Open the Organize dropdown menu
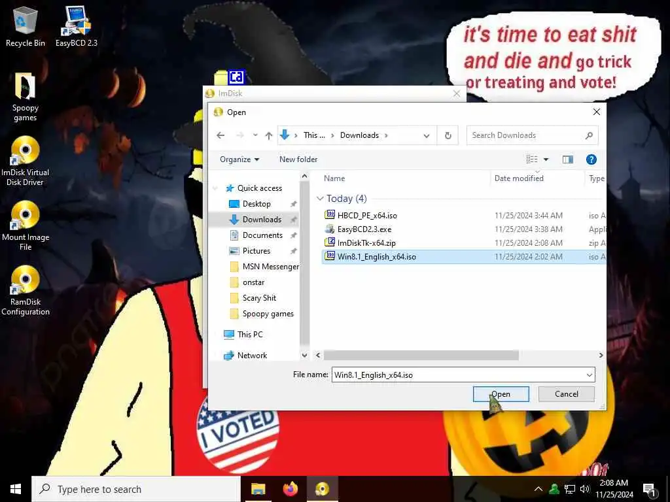The height and width of the screenshot is (502, 670). pos(239,159)
